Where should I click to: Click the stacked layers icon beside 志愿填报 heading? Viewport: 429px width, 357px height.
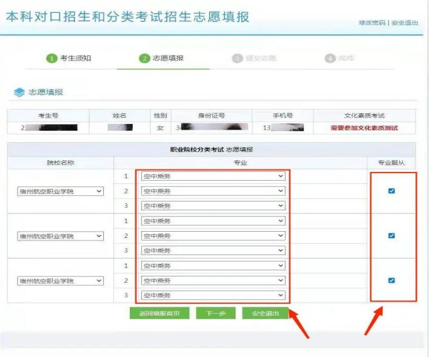[19, 93]
